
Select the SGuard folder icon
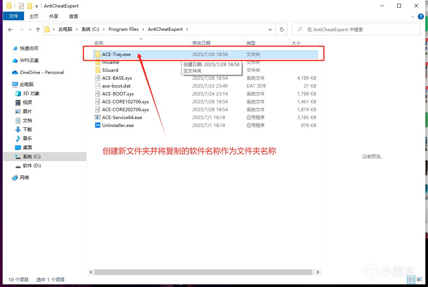pos(98,70)
